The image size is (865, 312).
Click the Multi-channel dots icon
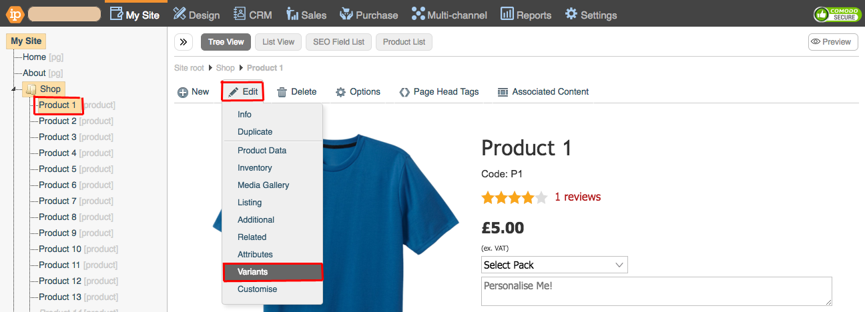(x=418, y=14)
